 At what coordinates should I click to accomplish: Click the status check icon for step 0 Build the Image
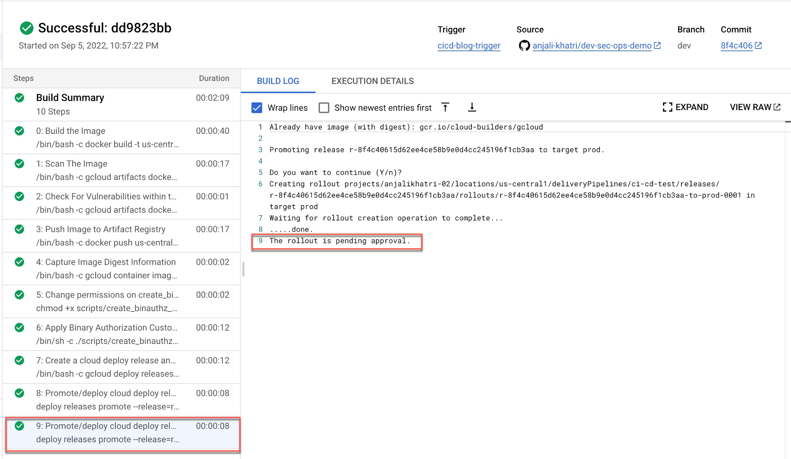coord(19,131)
